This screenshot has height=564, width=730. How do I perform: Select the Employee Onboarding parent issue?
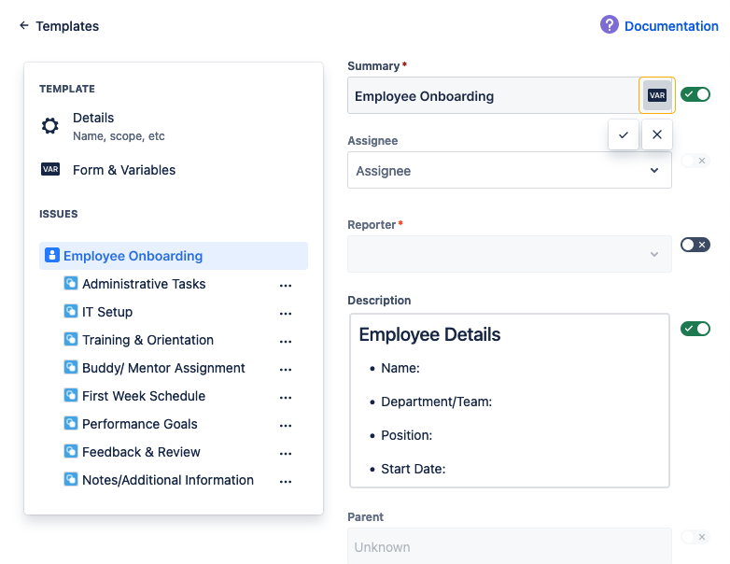pos(133,256)
